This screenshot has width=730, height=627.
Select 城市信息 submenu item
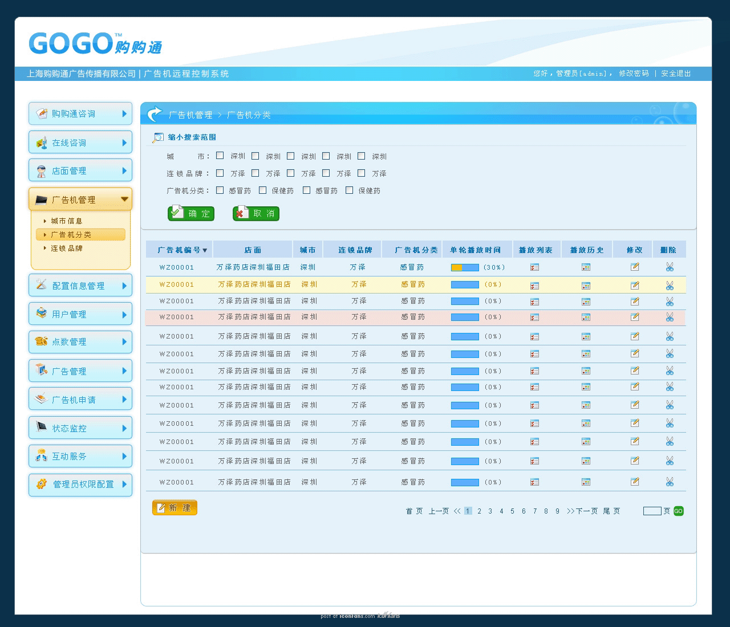(x=66, y=221)
